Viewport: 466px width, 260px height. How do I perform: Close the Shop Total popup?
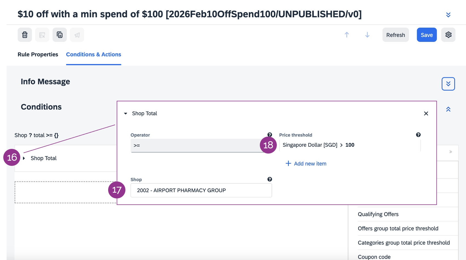(x=426, y=114)
